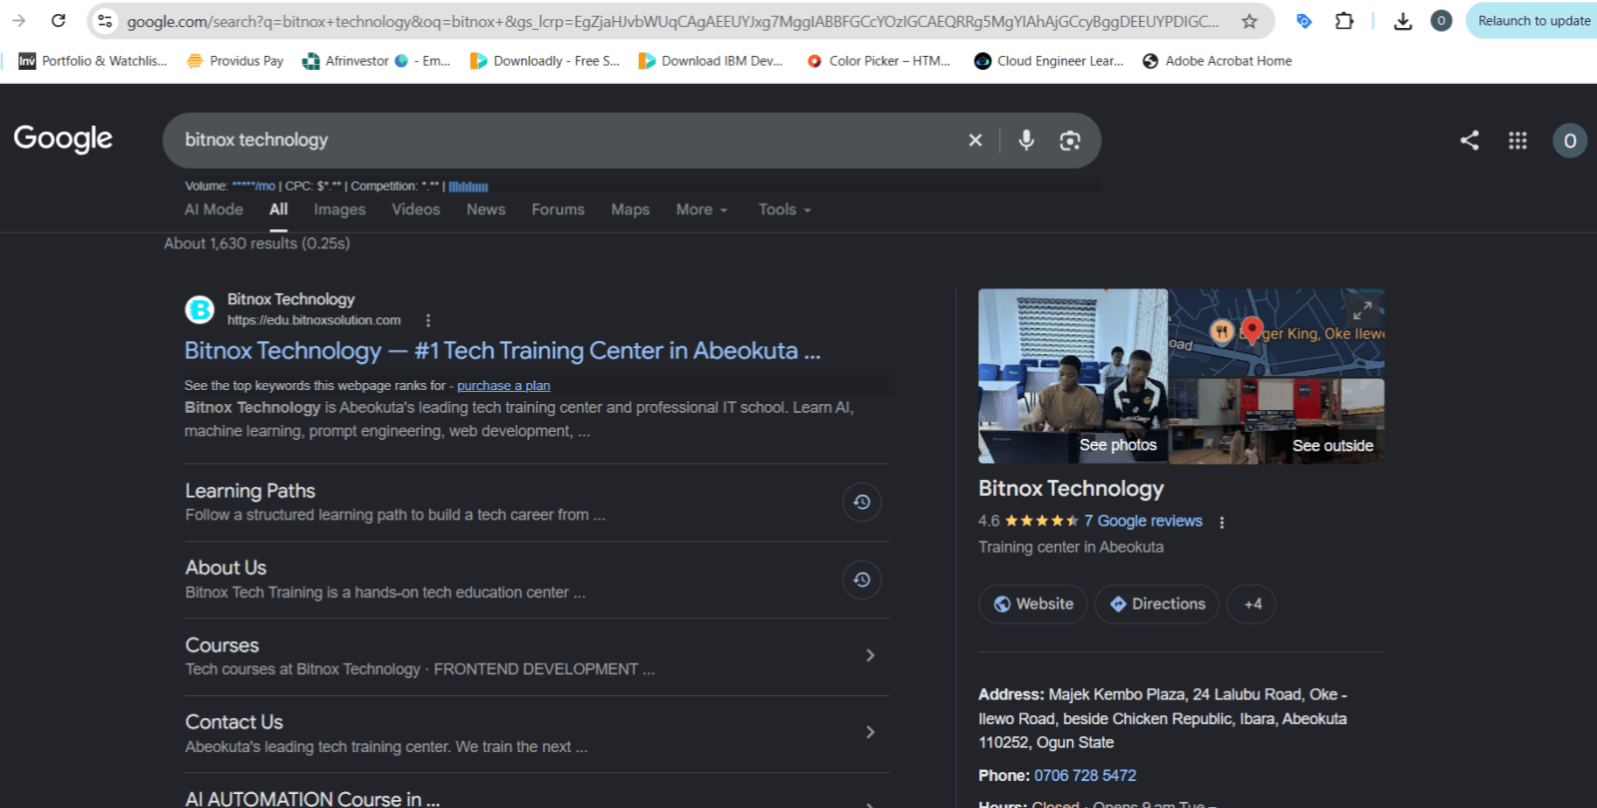This screenshot has width=1597, height=808.
Task: Expand the More search filter dropdown
Action: tap(702, 209)
